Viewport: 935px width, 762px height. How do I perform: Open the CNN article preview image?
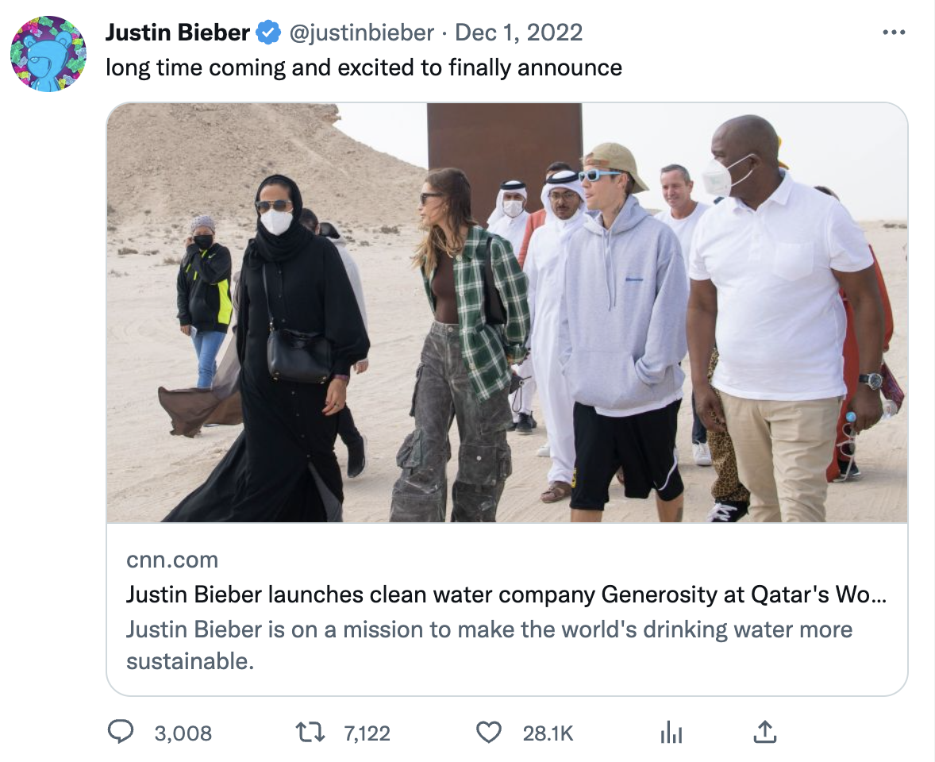[506, 312]
